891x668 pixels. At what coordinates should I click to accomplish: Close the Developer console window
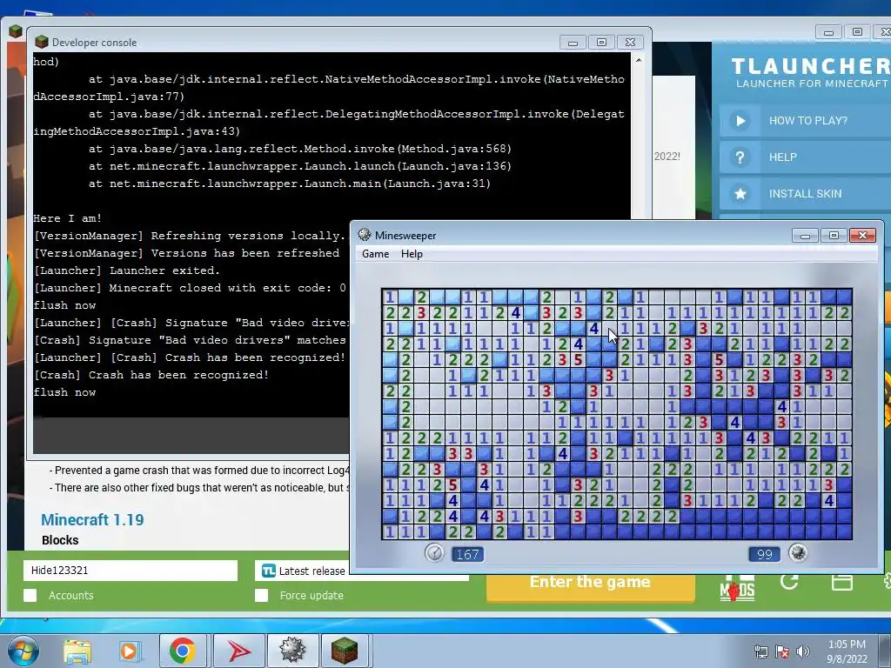(630, 43)
